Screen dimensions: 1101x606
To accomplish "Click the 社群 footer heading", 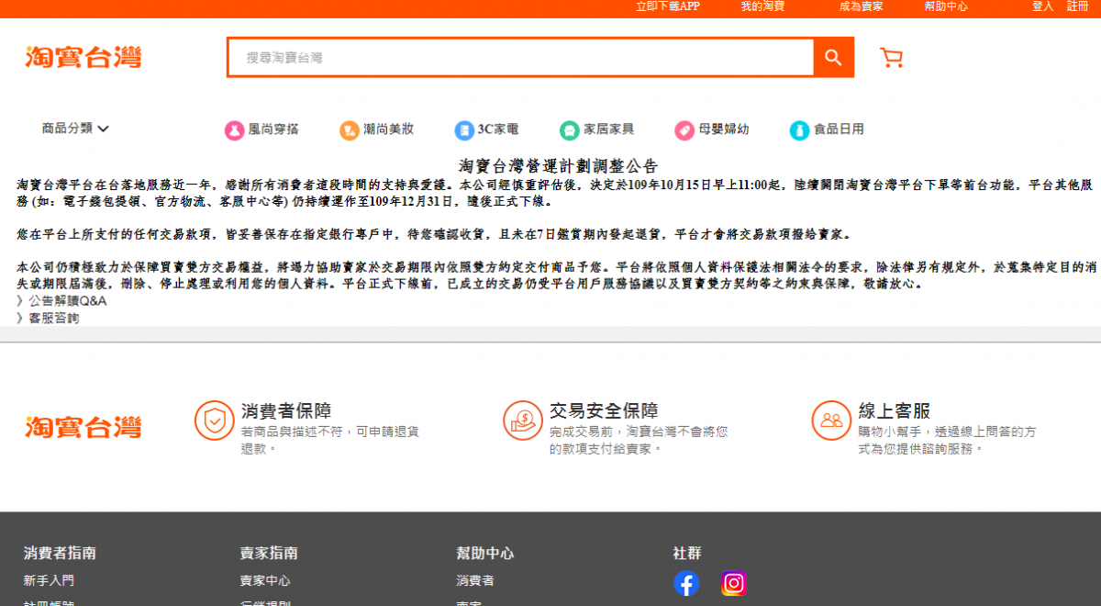I will [687, 553].
